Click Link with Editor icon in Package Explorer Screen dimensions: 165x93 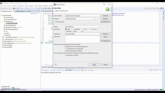coord(34,13)
